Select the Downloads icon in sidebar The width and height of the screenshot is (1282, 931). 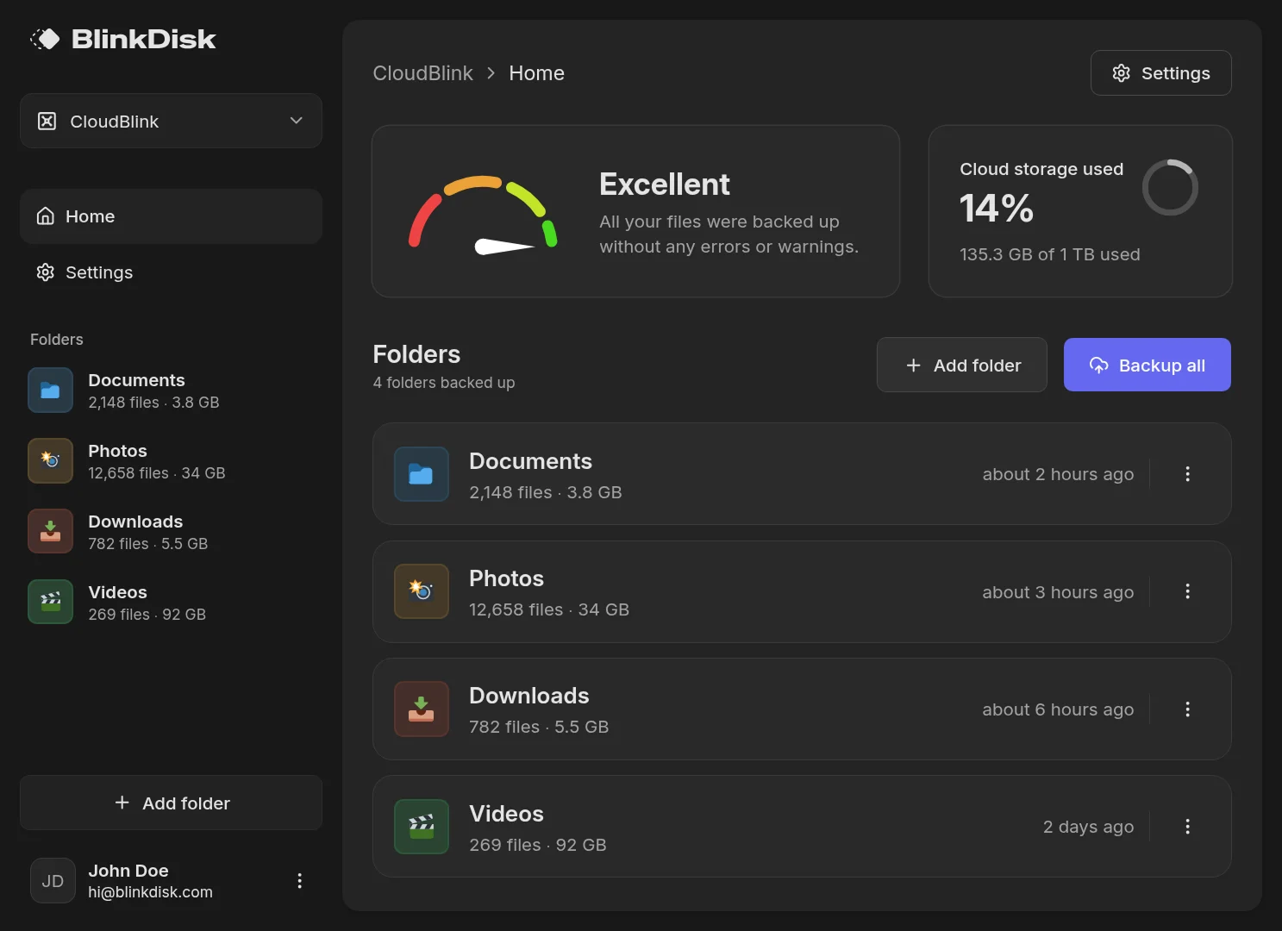[x=50, y=531]
